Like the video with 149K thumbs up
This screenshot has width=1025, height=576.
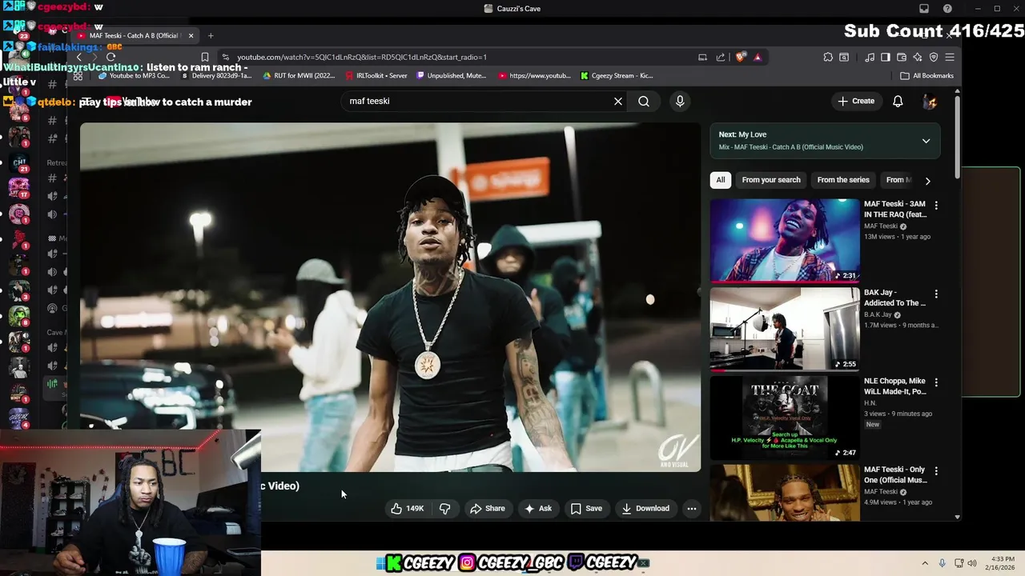pos(408,508)
